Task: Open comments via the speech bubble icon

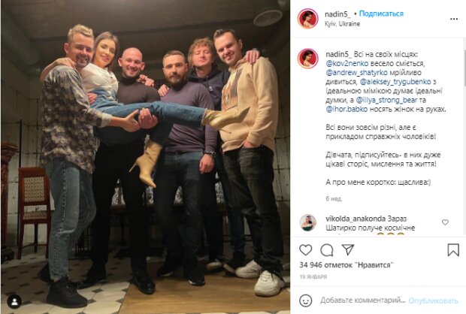Action: 327,250
